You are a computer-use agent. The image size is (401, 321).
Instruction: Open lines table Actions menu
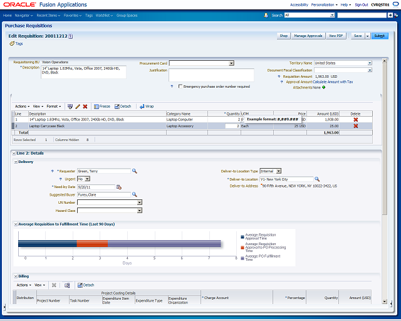(23, 107)
